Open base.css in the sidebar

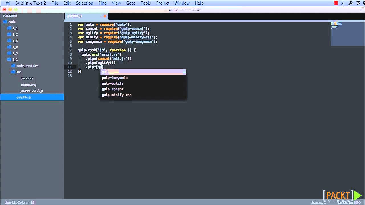27,78
